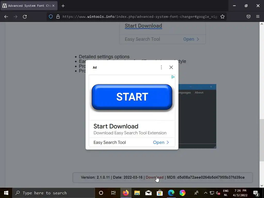Open the notification center
Viewport: 264px width, 198px height.
pos(256,193)
